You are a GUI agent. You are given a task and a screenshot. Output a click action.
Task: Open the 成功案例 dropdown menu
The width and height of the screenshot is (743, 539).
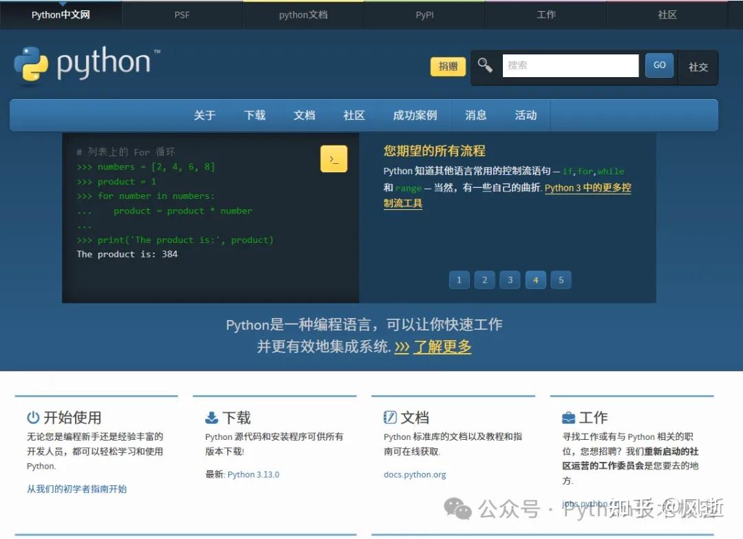tap(414, 115)
